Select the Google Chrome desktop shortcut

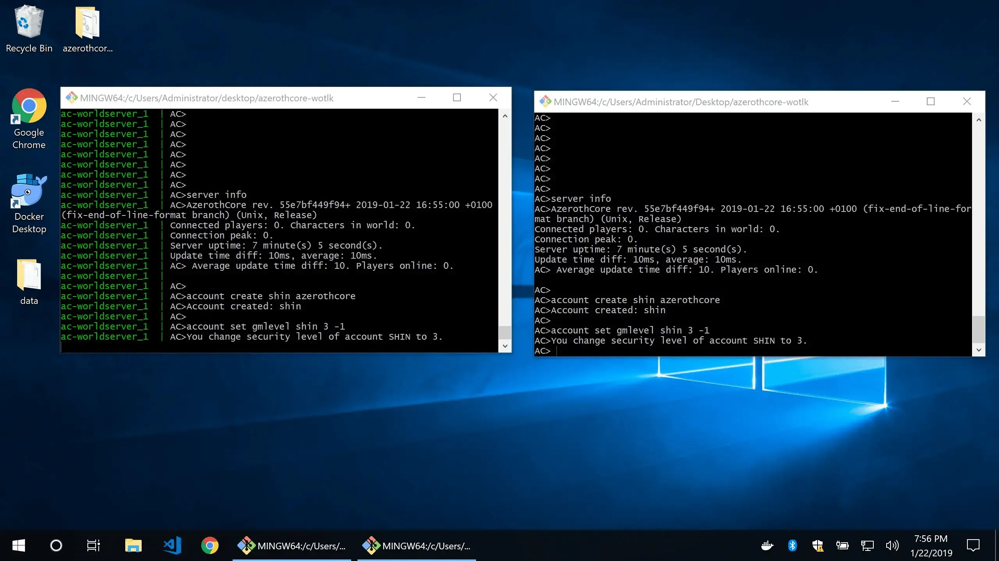tap(29, 119)
